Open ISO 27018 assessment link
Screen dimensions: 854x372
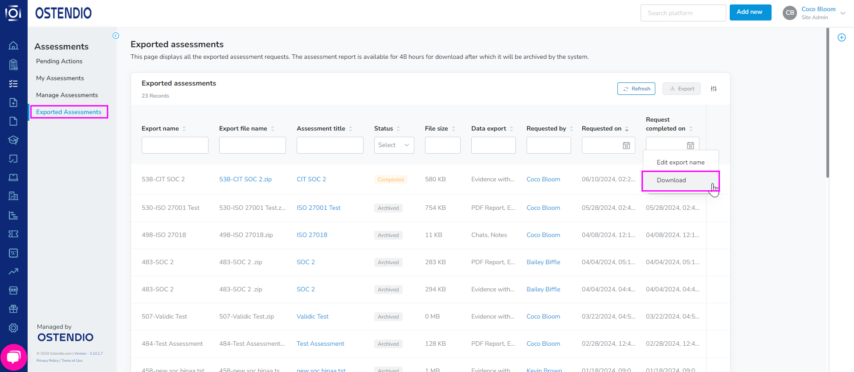pyautogui.click(x=312, y=235)
